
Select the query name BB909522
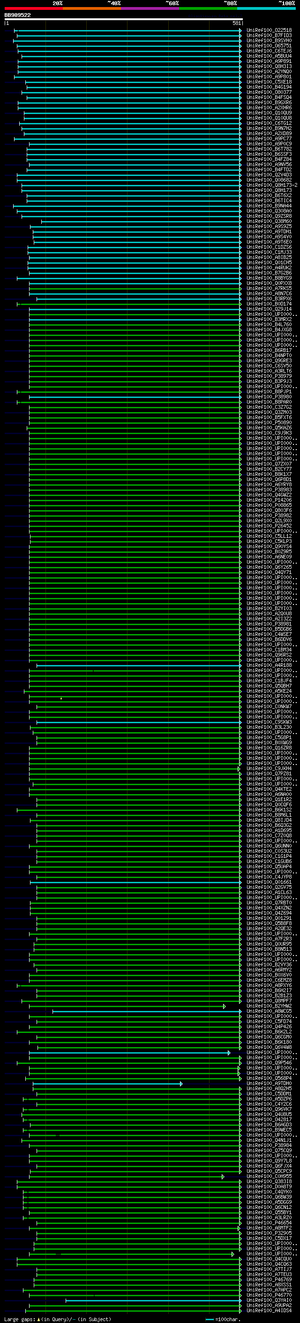17,15
